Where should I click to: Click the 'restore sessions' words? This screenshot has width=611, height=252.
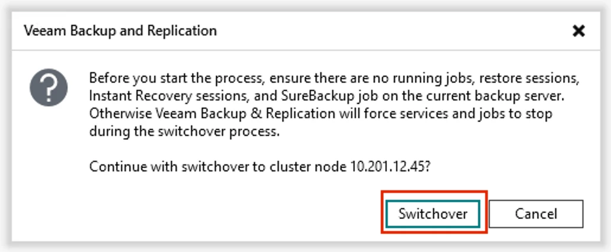(x=529, y=78)
